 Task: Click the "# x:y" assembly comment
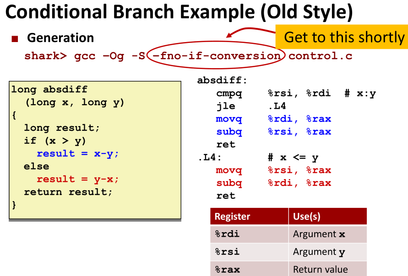click(360, 93)
